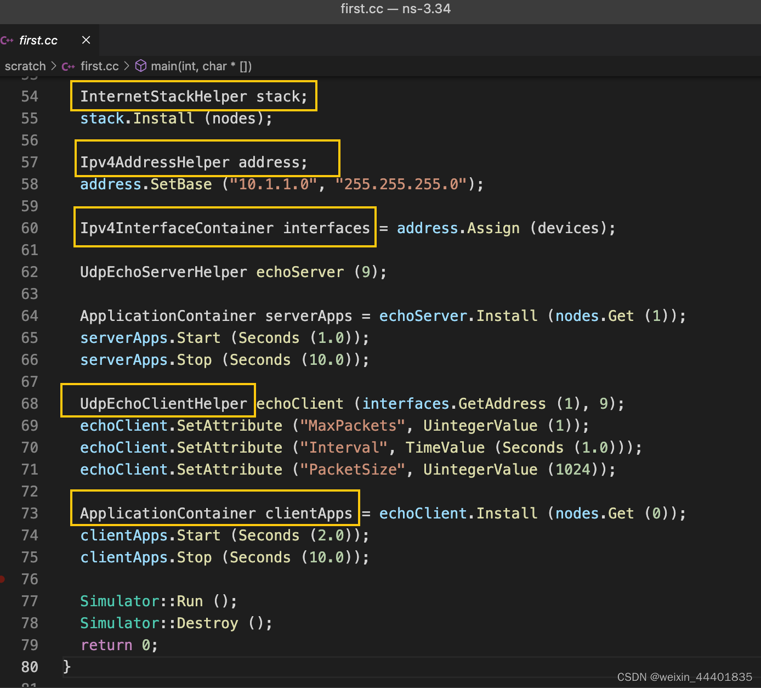Open the main(int, char * []) breadcrumb symbol

(x=201, y=66)
